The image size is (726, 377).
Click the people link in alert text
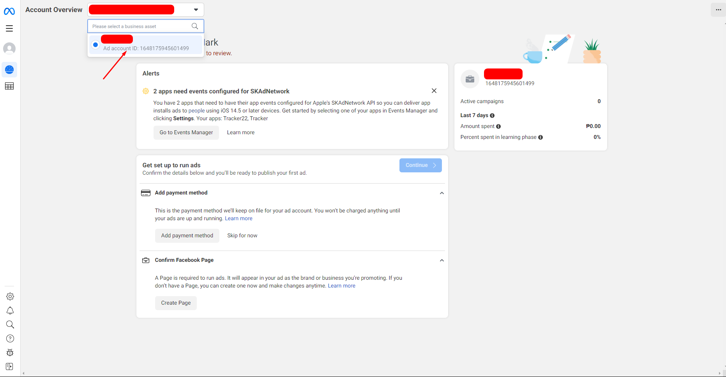pos(196,111)
